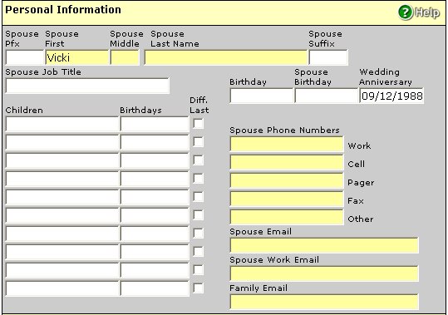The image size is (448, 315).
Task: Focus the Spouse Pfx field
Action: point(25,57)
